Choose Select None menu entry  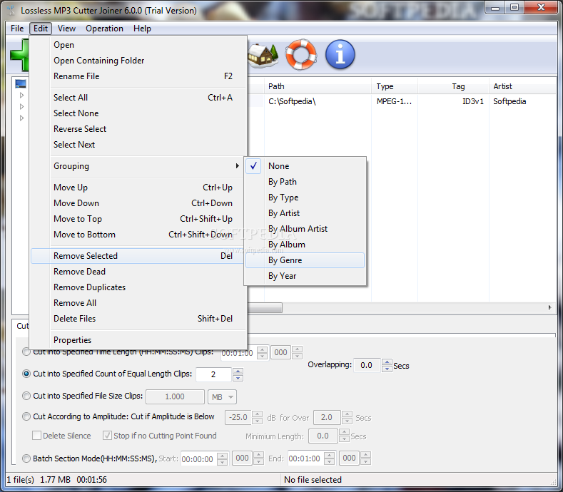(138, 113)
